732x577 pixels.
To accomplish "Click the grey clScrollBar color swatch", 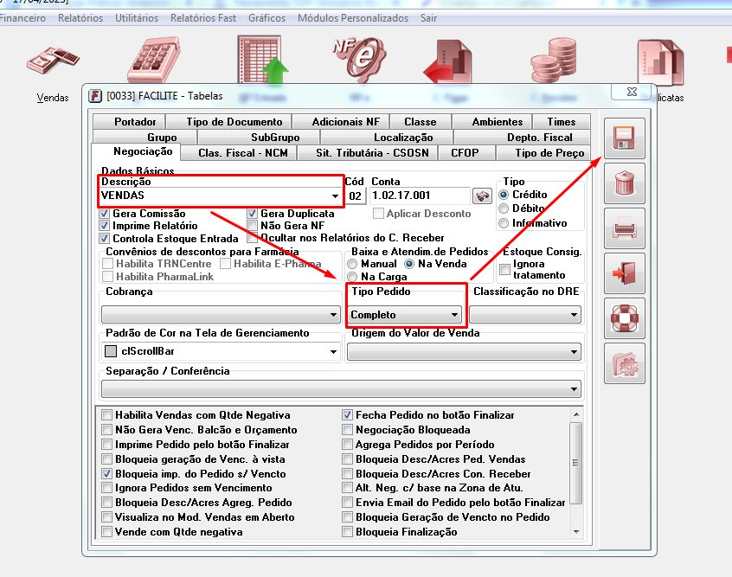I will [111, 351].
